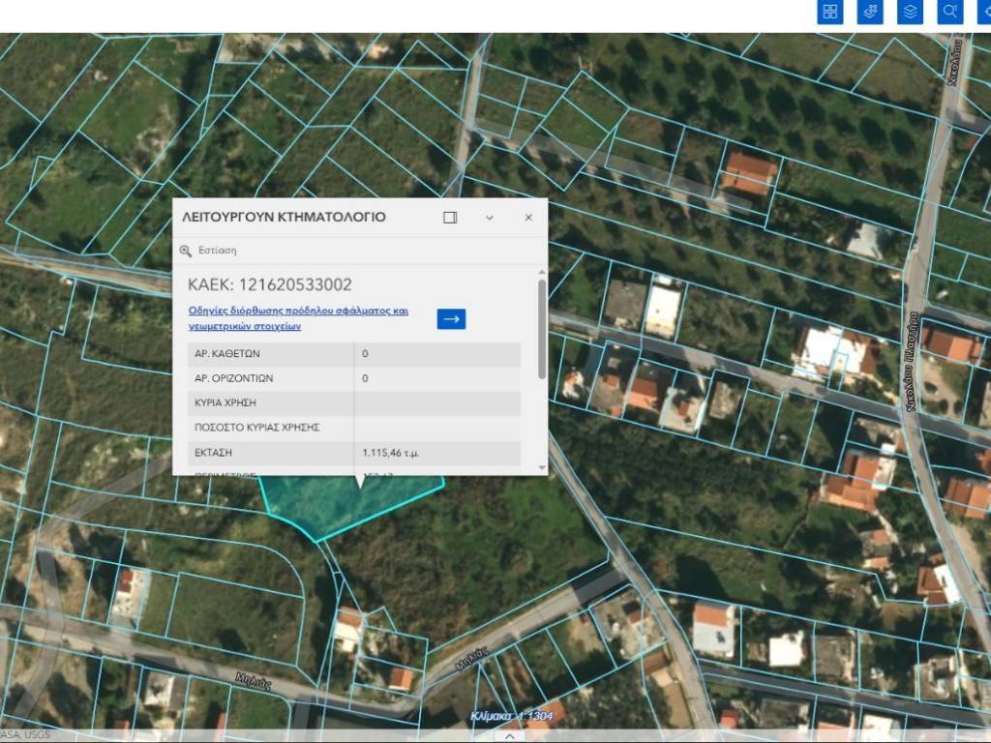This screenshot has height=743, width=991.
Task: Click the partially visible rightmost toolbar icon
Action: point(984,12)
